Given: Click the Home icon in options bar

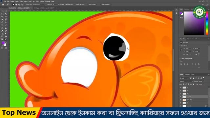Looking at the screenshot, I should [x=3, y=5].
